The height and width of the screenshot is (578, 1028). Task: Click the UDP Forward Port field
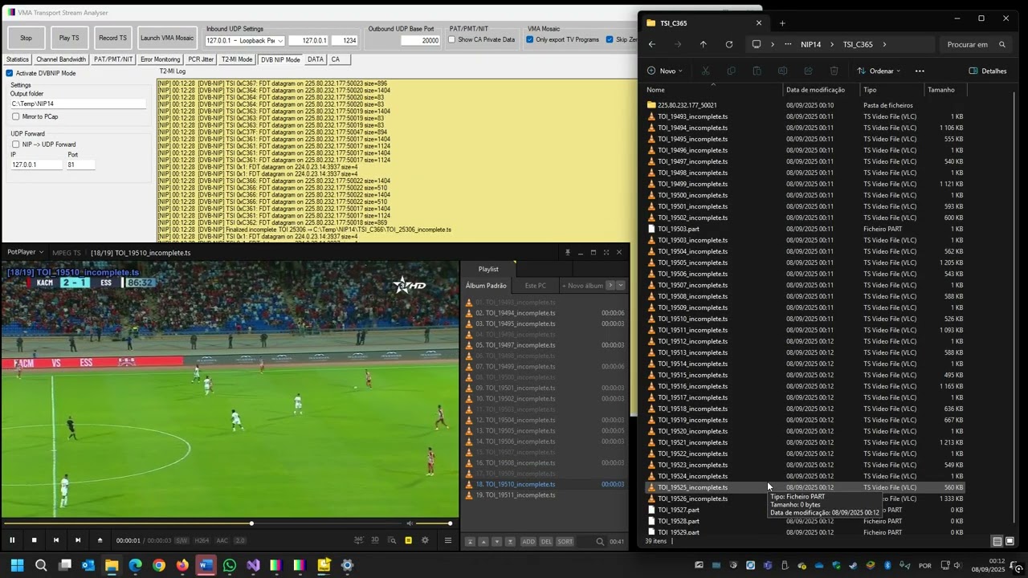coord(81,165)
